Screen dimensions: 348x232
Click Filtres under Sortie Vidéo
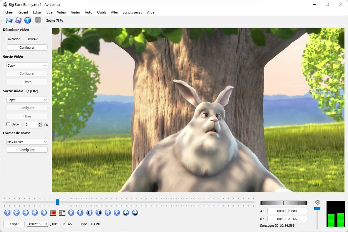pyautogui.click(x=27, y=82)
